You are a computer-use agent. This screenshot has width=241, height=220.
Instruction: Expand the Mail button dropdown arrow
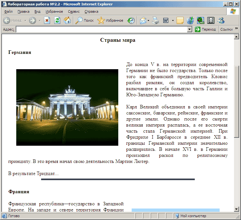pos(148,20)
